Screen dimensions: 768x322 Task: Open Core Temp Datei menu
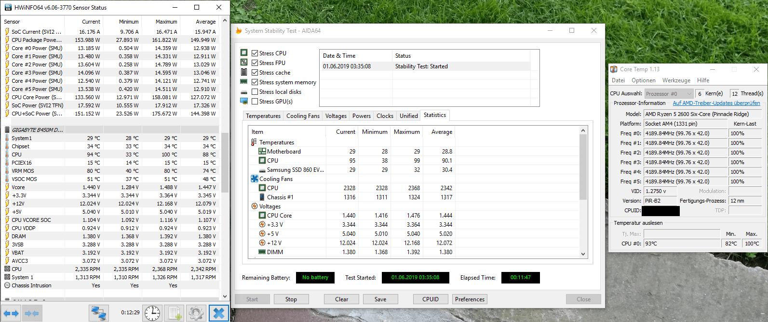pyautogui.click(x=618, y=80)
